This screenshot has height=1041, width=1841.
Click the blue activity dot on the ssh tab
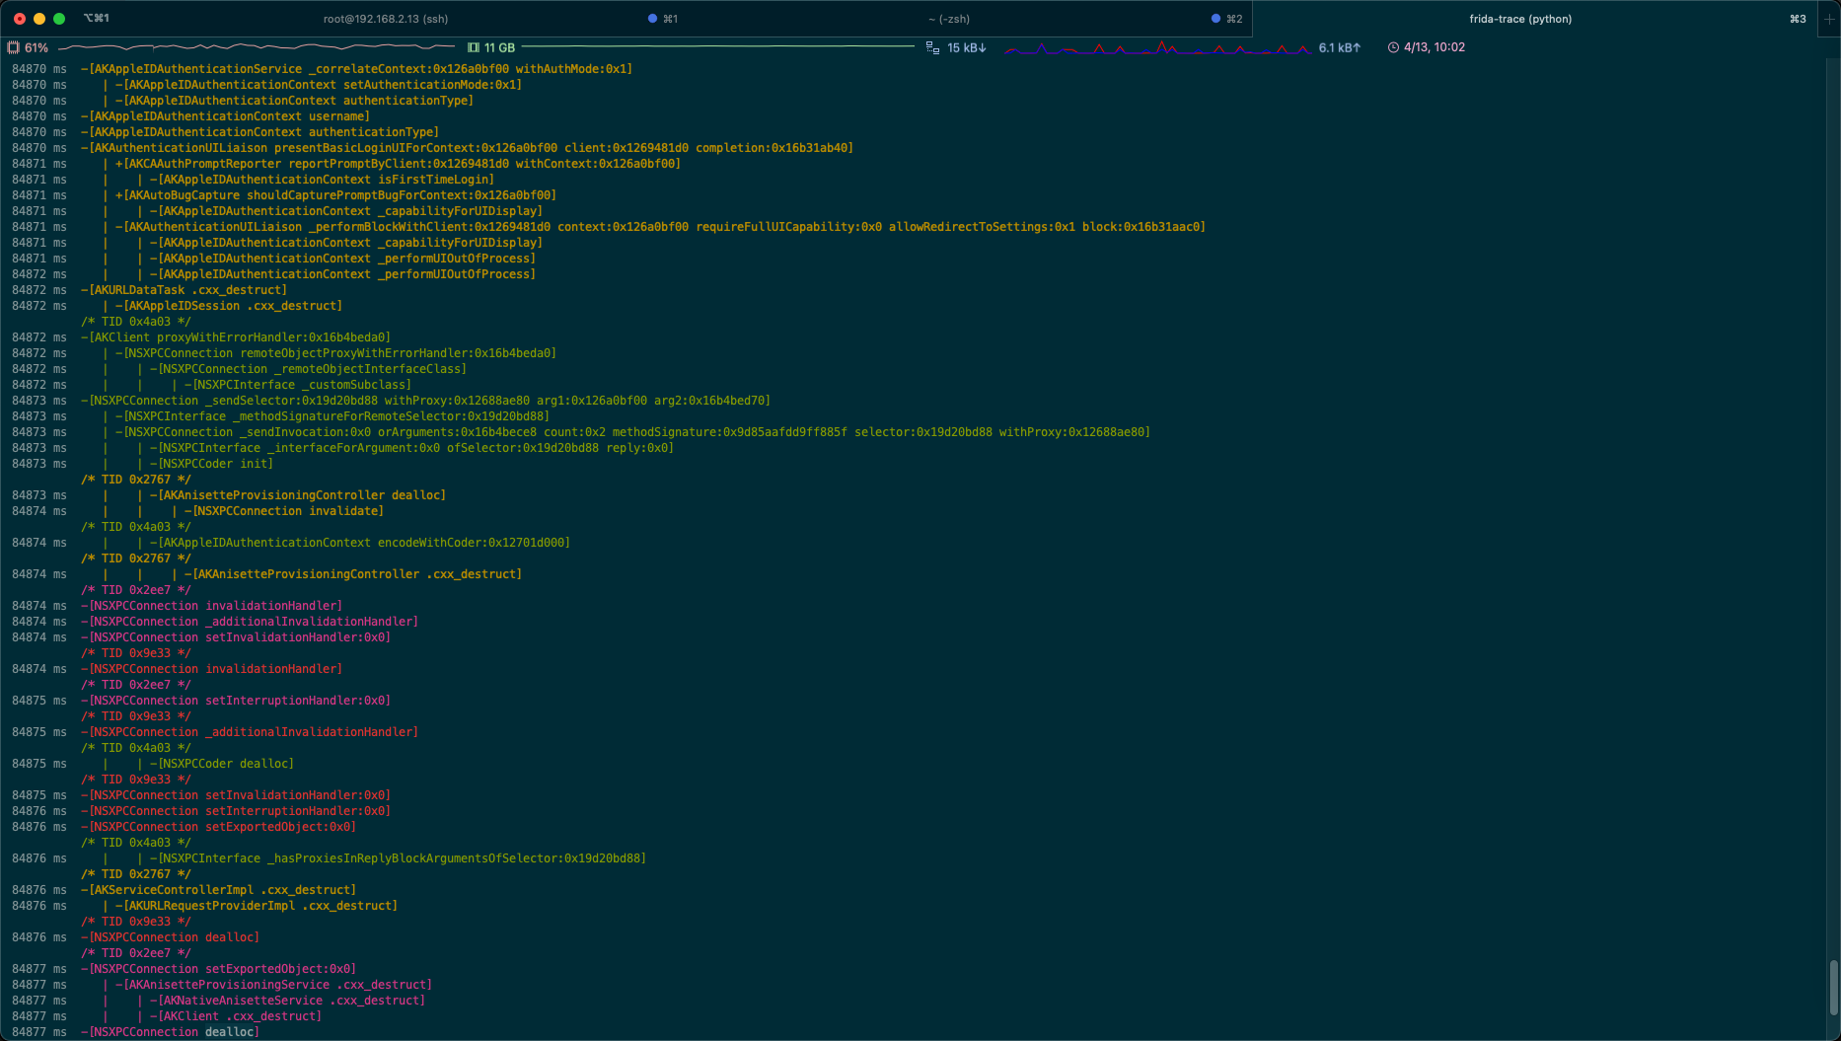pyautogui.click(x=652, y=19)
